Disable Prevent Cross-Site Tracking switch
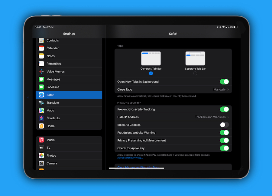The width and height of the screenshot is (272, 196). (224, 109)
